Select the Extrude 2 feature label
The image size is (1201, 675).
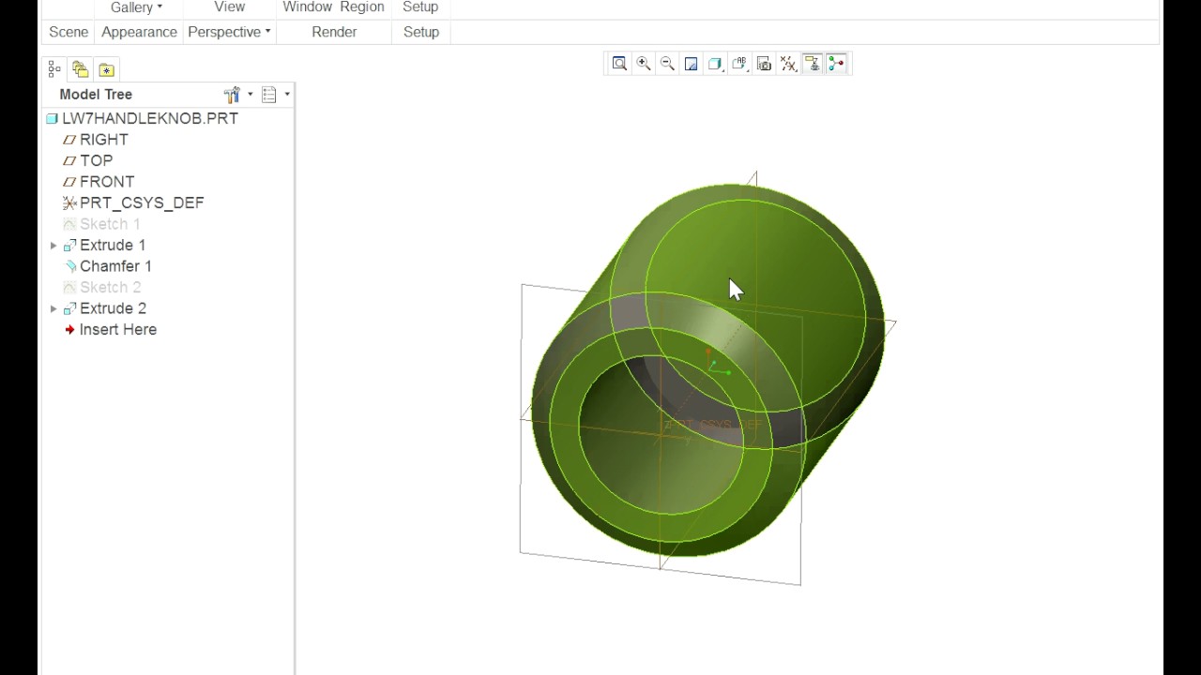(x=113, y=308)
